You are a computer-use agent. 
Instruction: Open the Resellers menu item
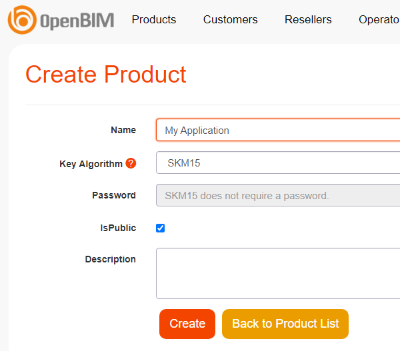coord(308,20)
